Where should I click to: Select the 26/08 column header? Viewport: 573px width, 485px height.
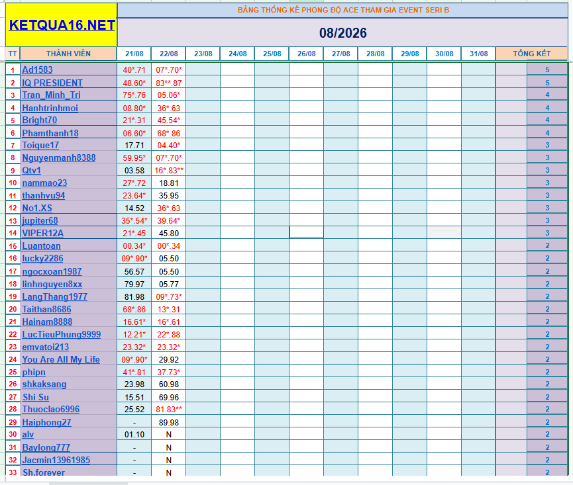(x=306, y=54)
